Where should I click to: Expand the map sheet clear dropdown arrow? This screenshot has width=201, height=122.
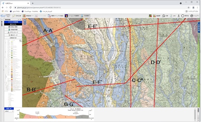(x=33, y=16)
